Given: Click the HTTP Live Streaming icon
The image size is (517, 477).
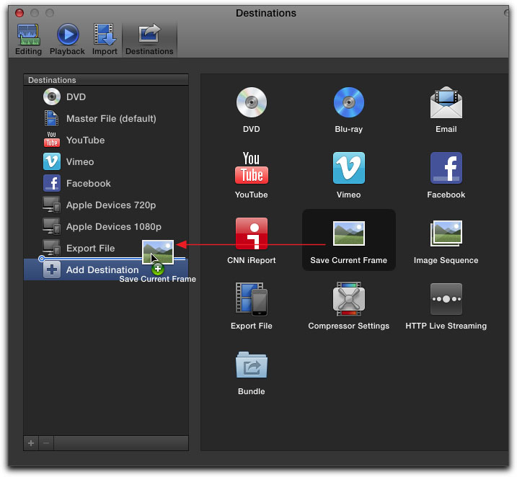Looking at the screenshot, I should pyautogui.click(x=446, y=299).
